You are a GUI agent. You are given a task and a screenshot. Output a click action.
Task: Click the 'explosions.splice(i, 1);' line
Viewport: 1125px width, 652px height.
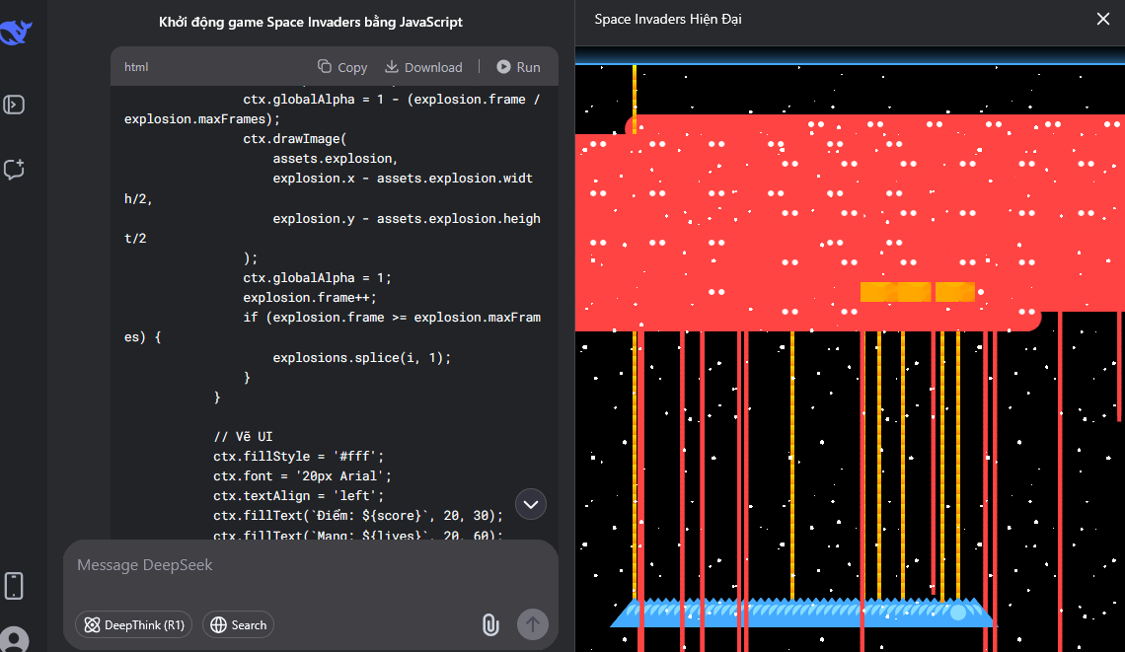tap(361, 357)
